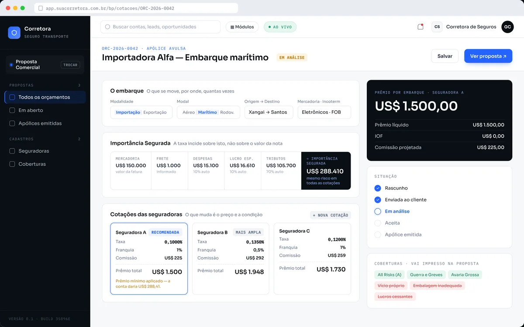Switch modality to Exportação

155,112
